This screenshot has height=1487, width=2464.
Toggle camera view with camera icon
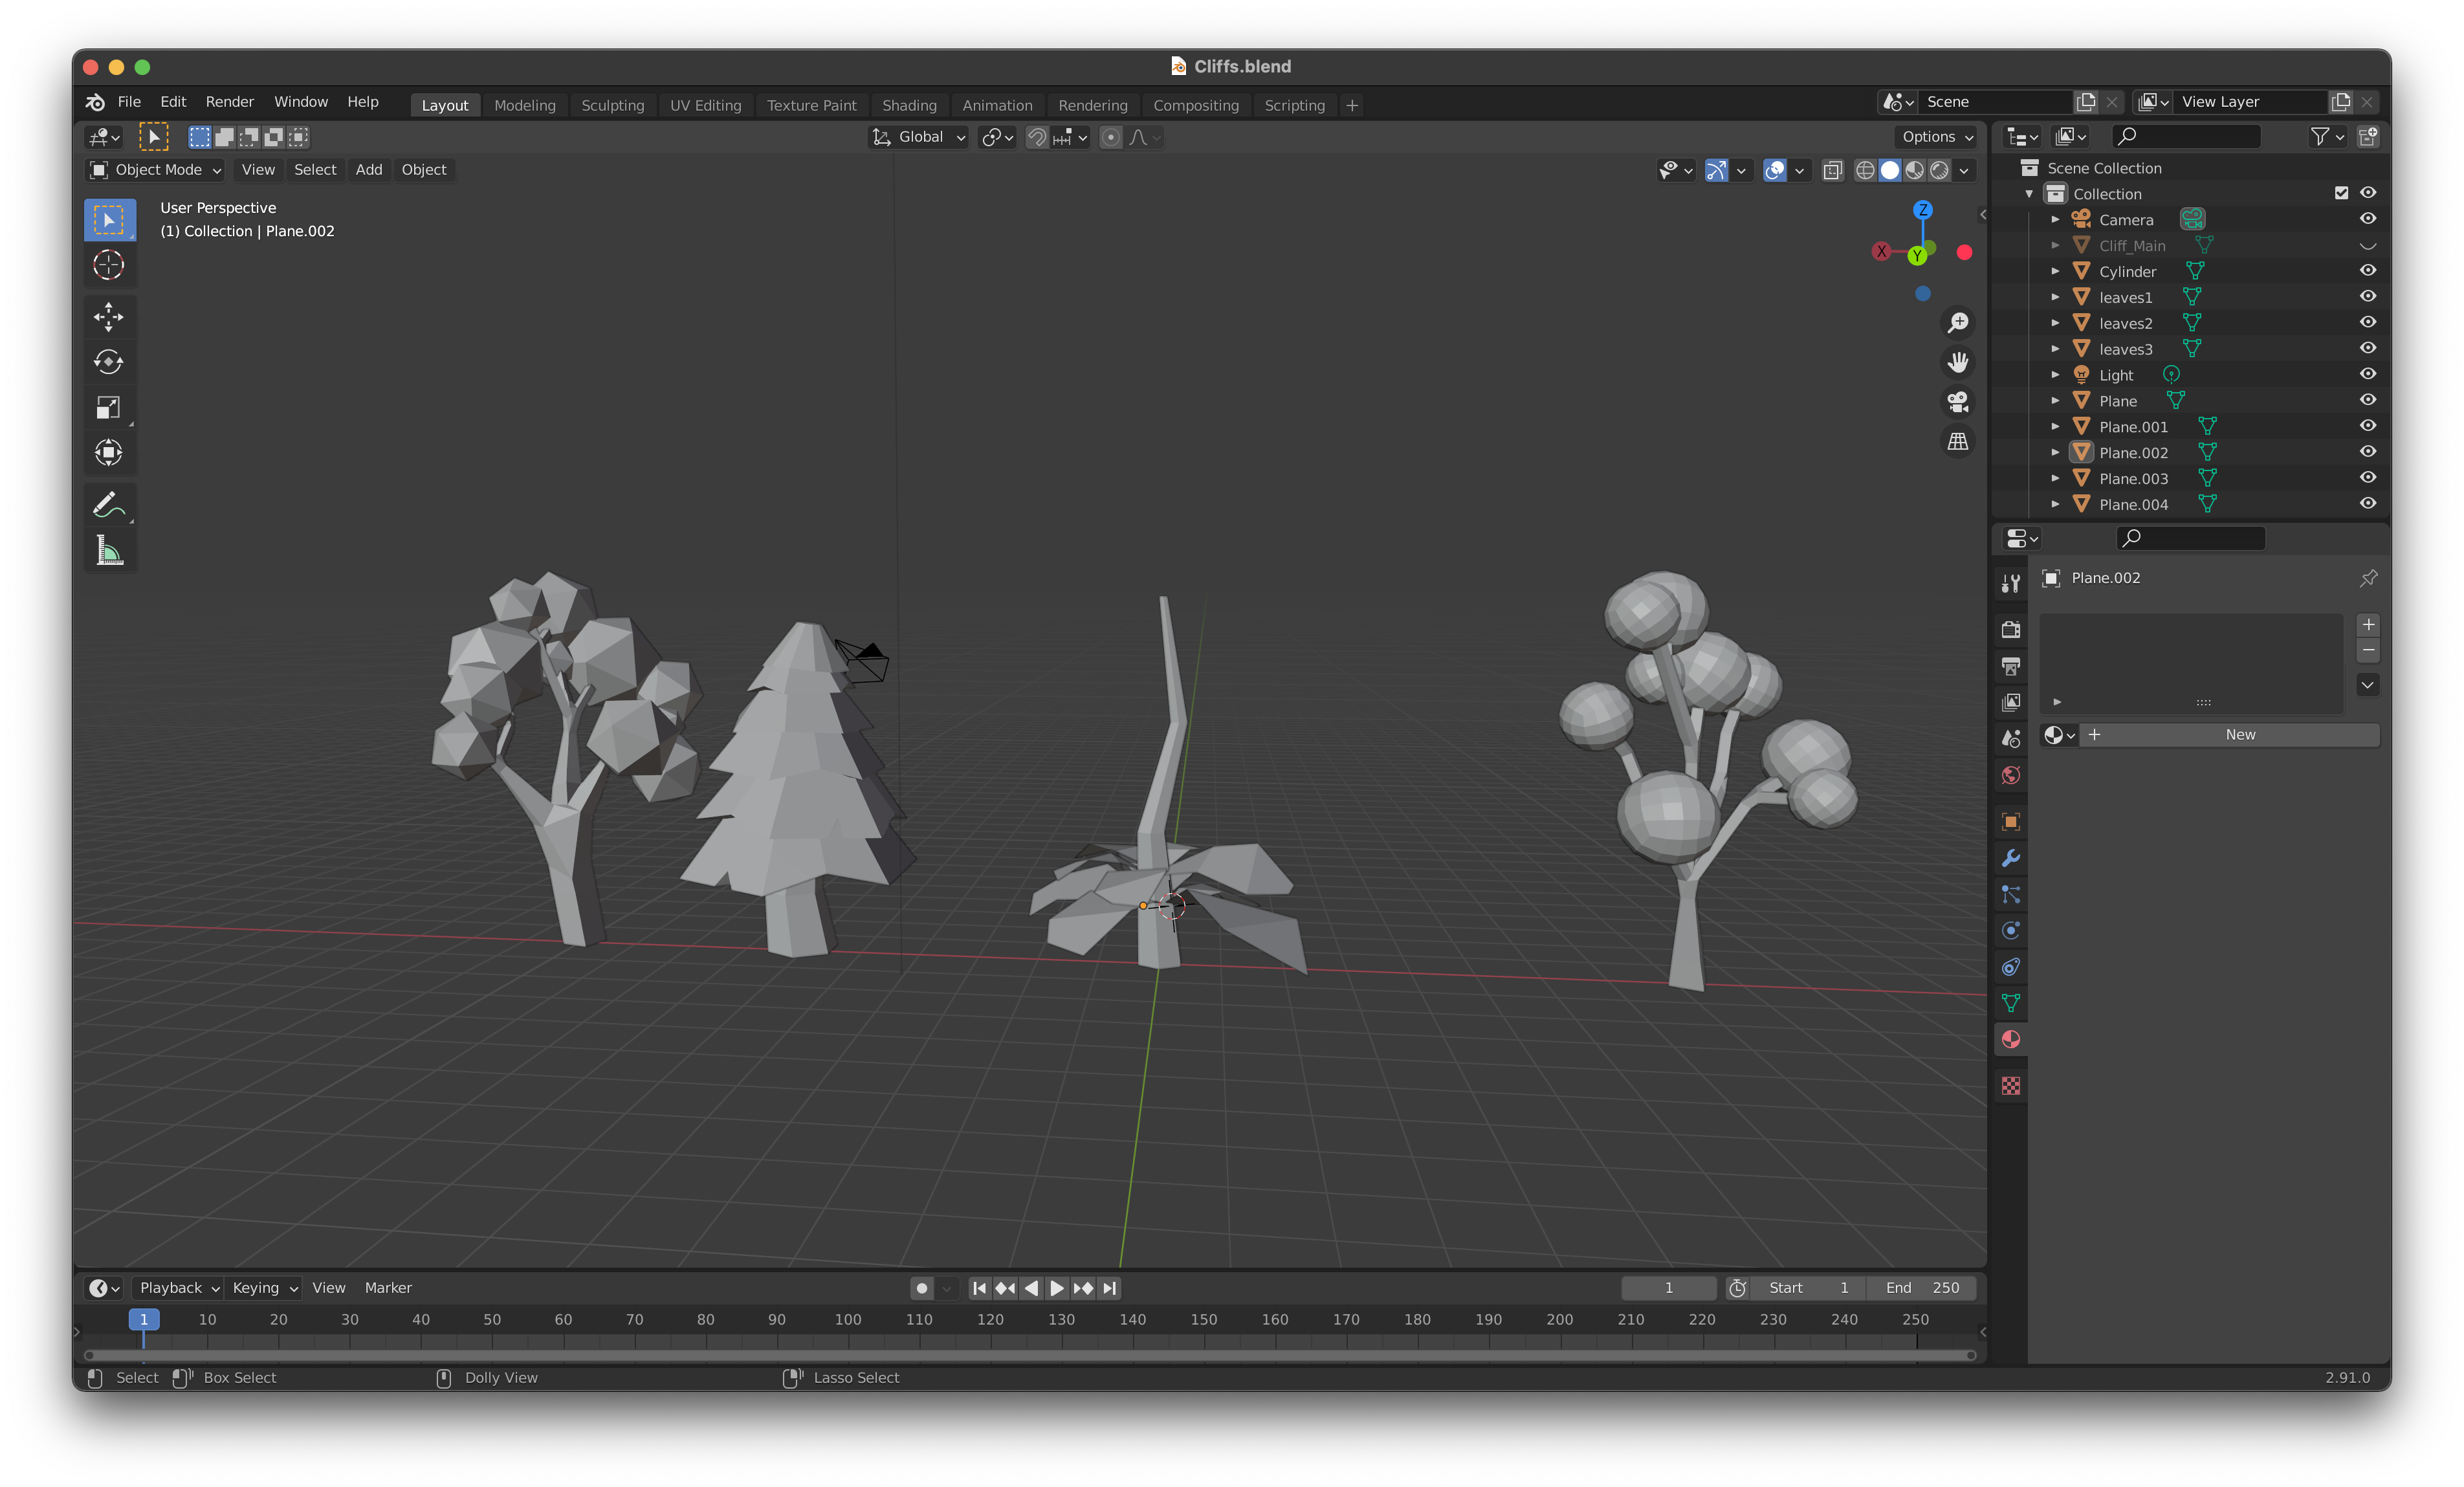[1957, 402]
